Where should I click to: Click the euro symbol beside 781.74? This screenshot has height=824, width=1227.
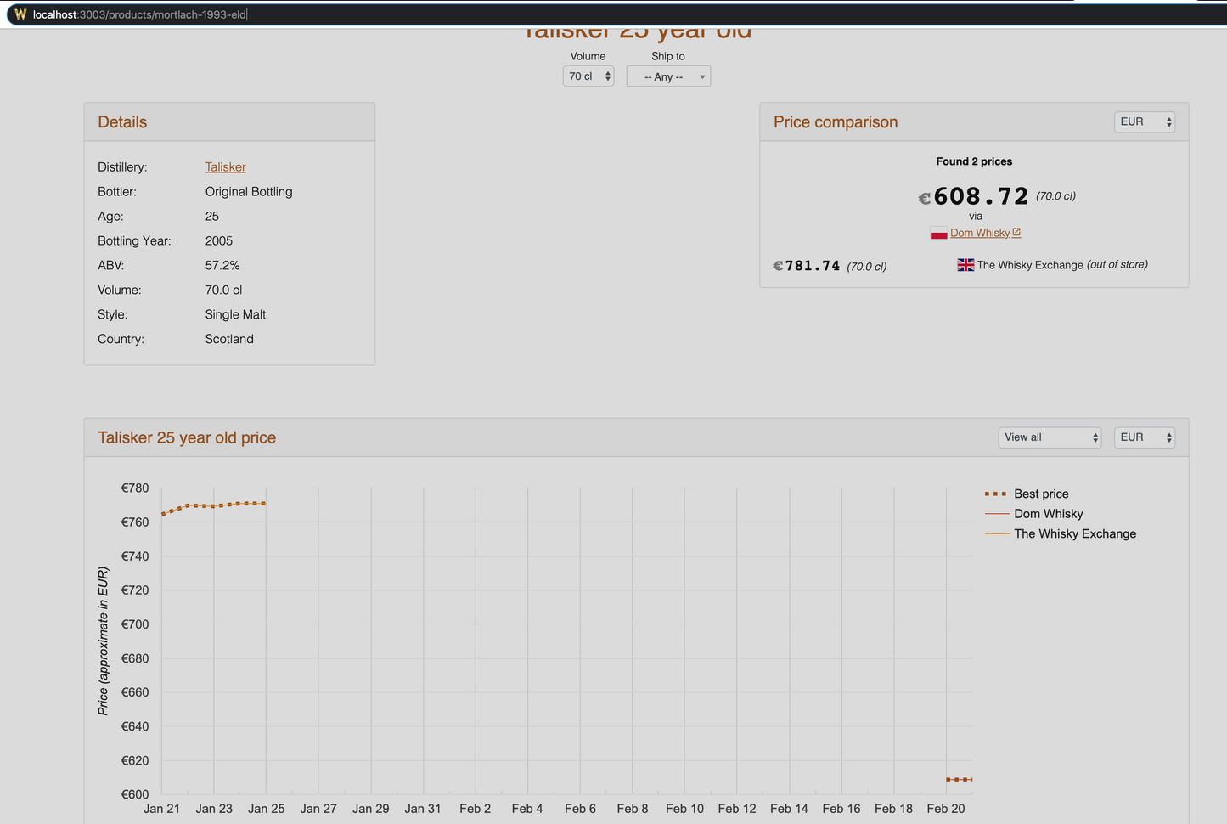[x=778, y=266]
